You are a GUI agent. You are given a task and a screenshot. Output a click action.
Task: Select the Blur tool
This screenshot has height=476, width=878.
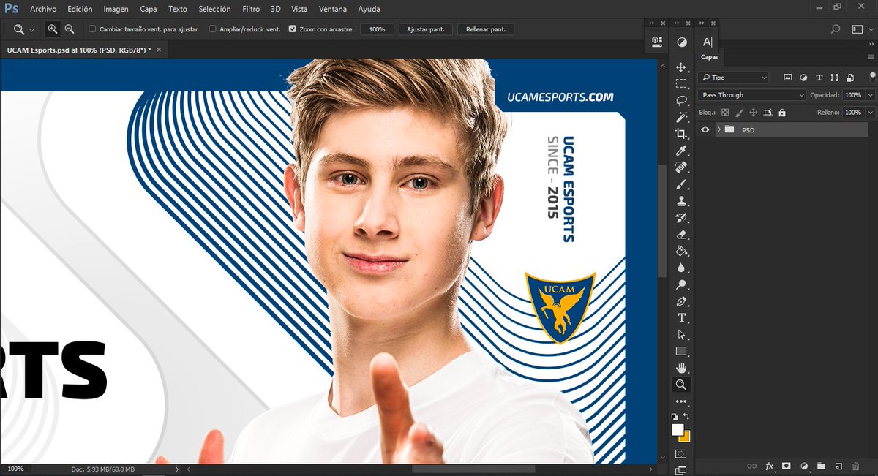(681, 268)
